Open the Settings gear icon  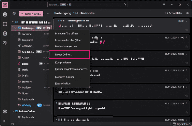(x=5, y=111)
